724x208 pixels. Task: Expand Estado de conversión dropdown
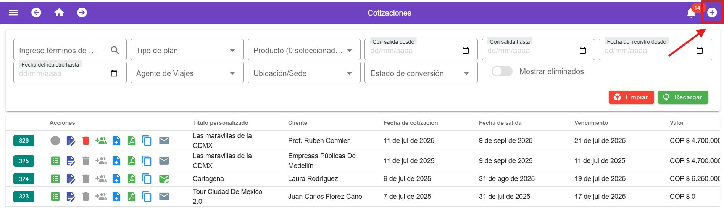(x=421, y=73)
